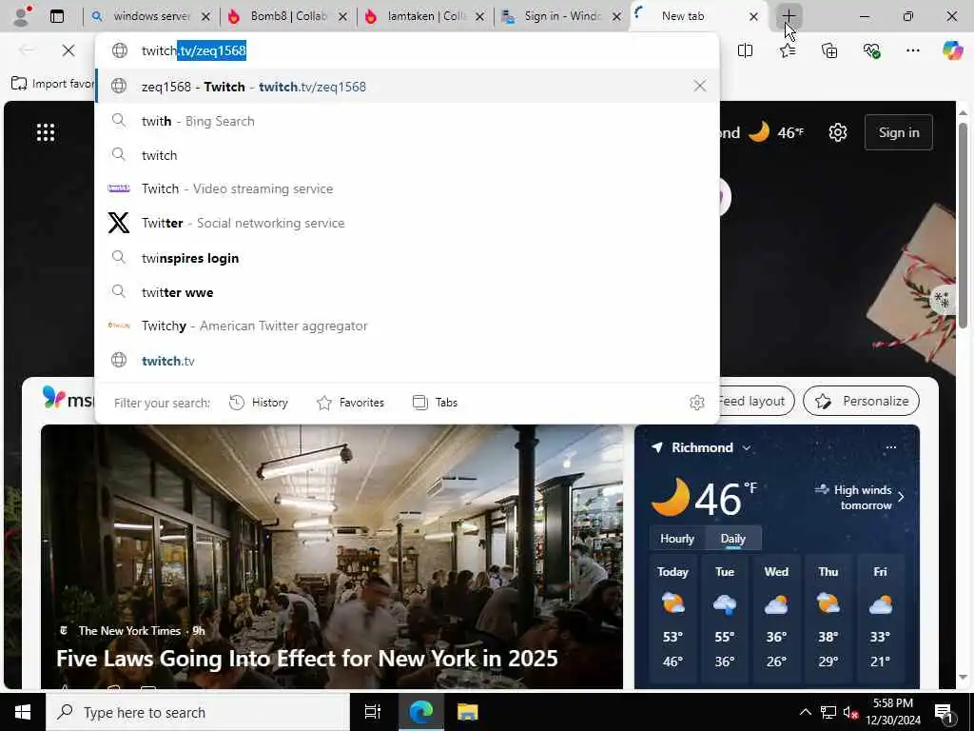Click in the address bar text field

[x=407, y=50]
